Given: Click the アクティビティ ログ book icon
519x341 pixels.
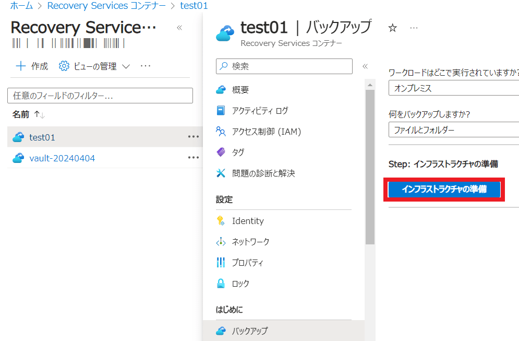Looking at the screenshot, I should coord(221,110).
